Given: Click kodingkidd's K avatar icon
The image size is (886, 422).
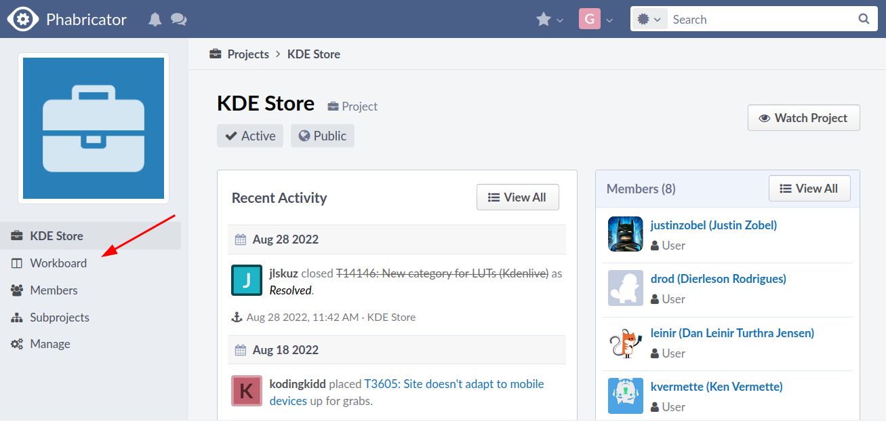Looking at the screenshot, I should tap(247, 391).
